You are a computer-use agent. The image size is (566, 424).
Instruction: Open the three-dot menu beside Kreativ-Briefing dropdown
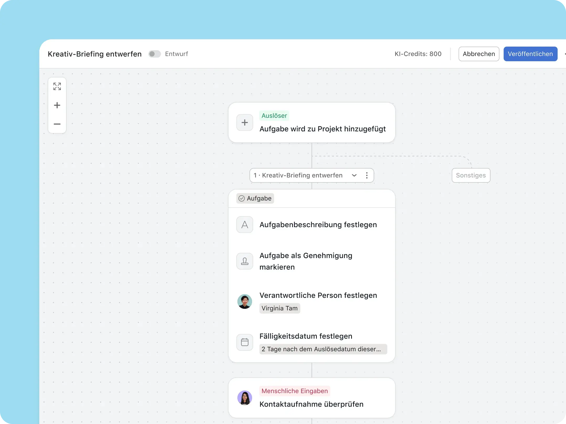click(367, 175)
